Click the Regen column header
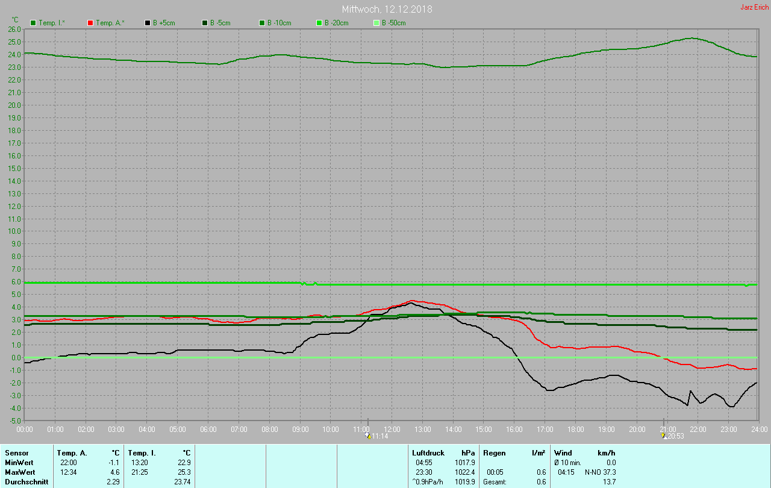 click(x=494, y=452)
